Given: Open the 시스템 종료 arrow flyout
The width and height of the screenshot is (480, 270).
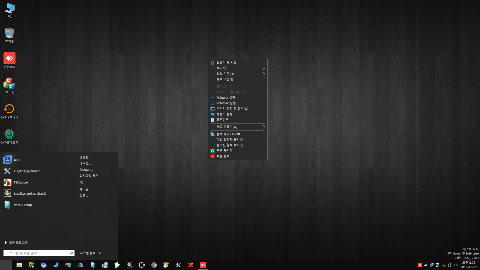Looking at the screenshot, I should 100,253.
